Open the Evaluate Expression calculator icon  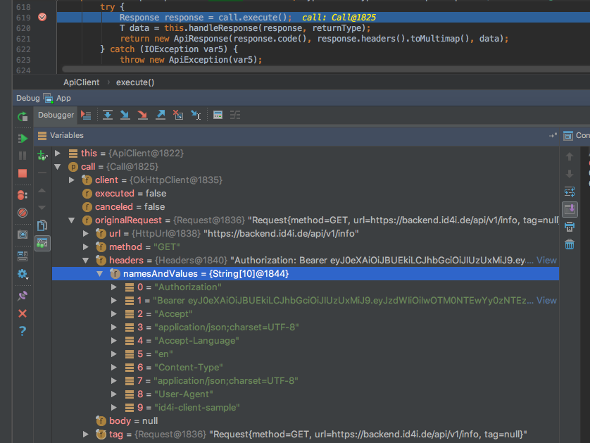click(218, 116)
